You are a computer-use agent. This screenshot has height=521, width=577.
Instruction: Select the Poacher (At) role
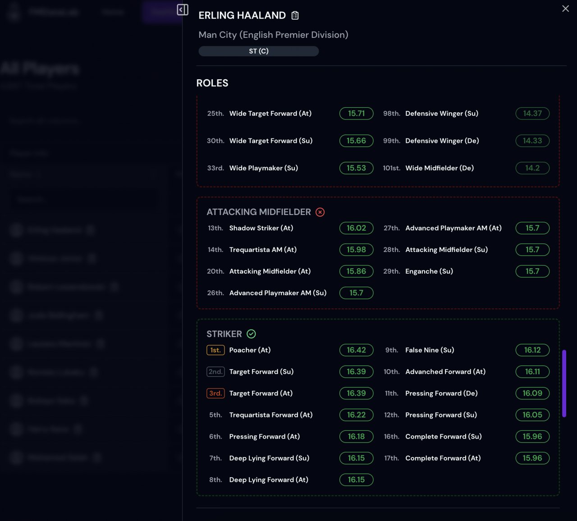[x=250, y=350]
